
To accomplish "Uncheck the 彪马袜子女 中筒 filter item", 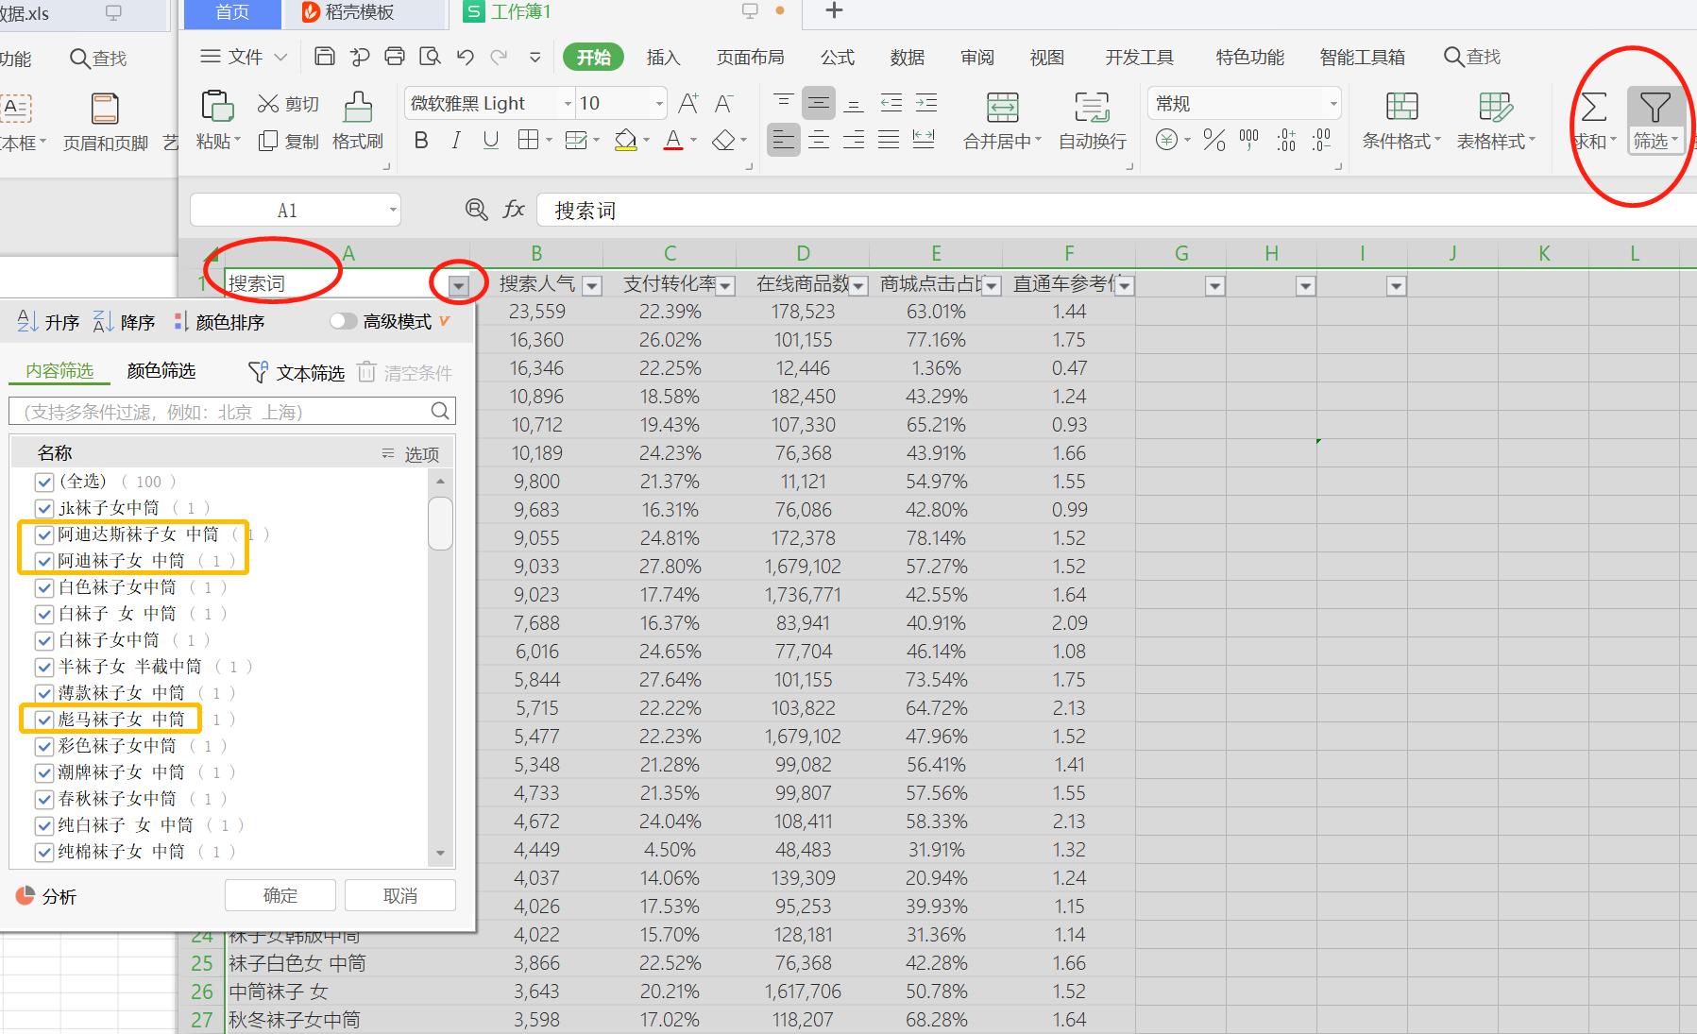I will click(x=44, y=720).
